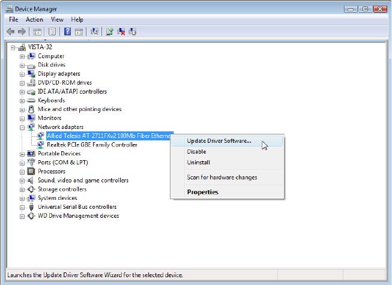
Task: Open Properties from the context menu
Action: 202,192
